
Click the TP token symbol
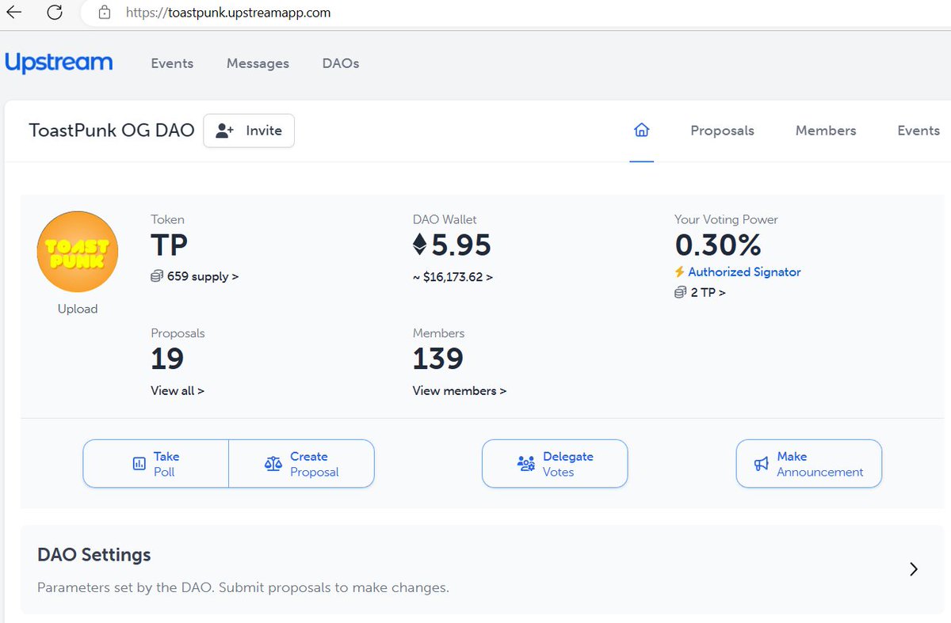(x=170, y=245)
